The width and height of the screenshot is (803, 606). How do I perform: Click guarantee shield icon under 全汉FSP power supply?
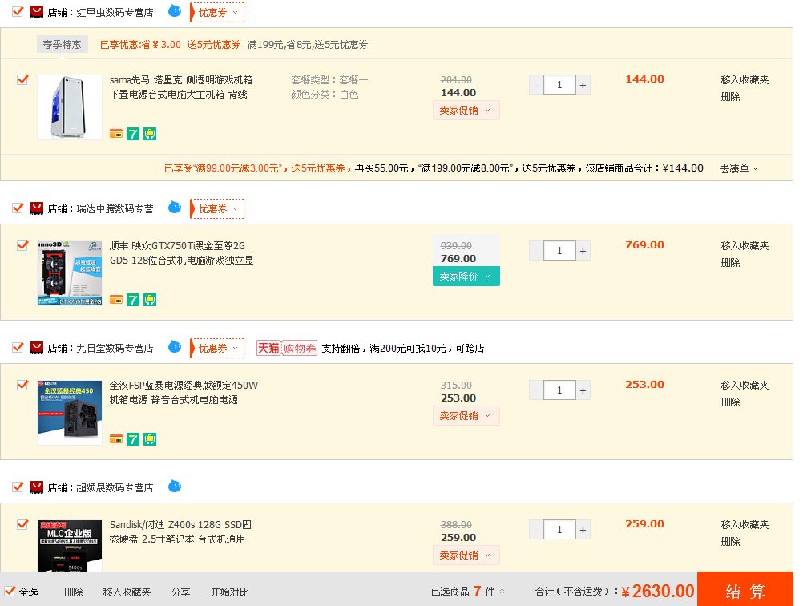(x=150, y=439)
